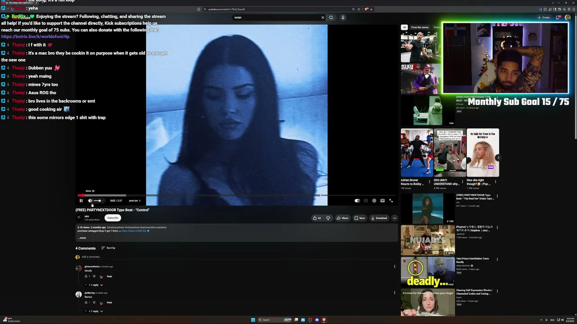Open YouTube notifications bell
Viewport: 577px width, 324px height.
pyautogui.click(x=558, y=18)
